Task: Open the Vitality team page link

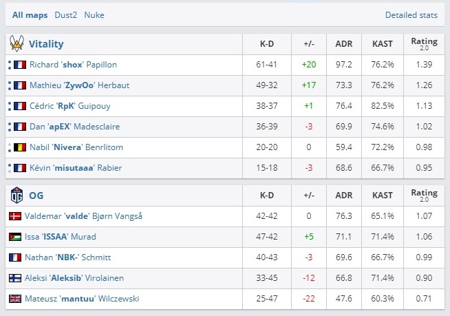Action: click(x=46, y=44)
